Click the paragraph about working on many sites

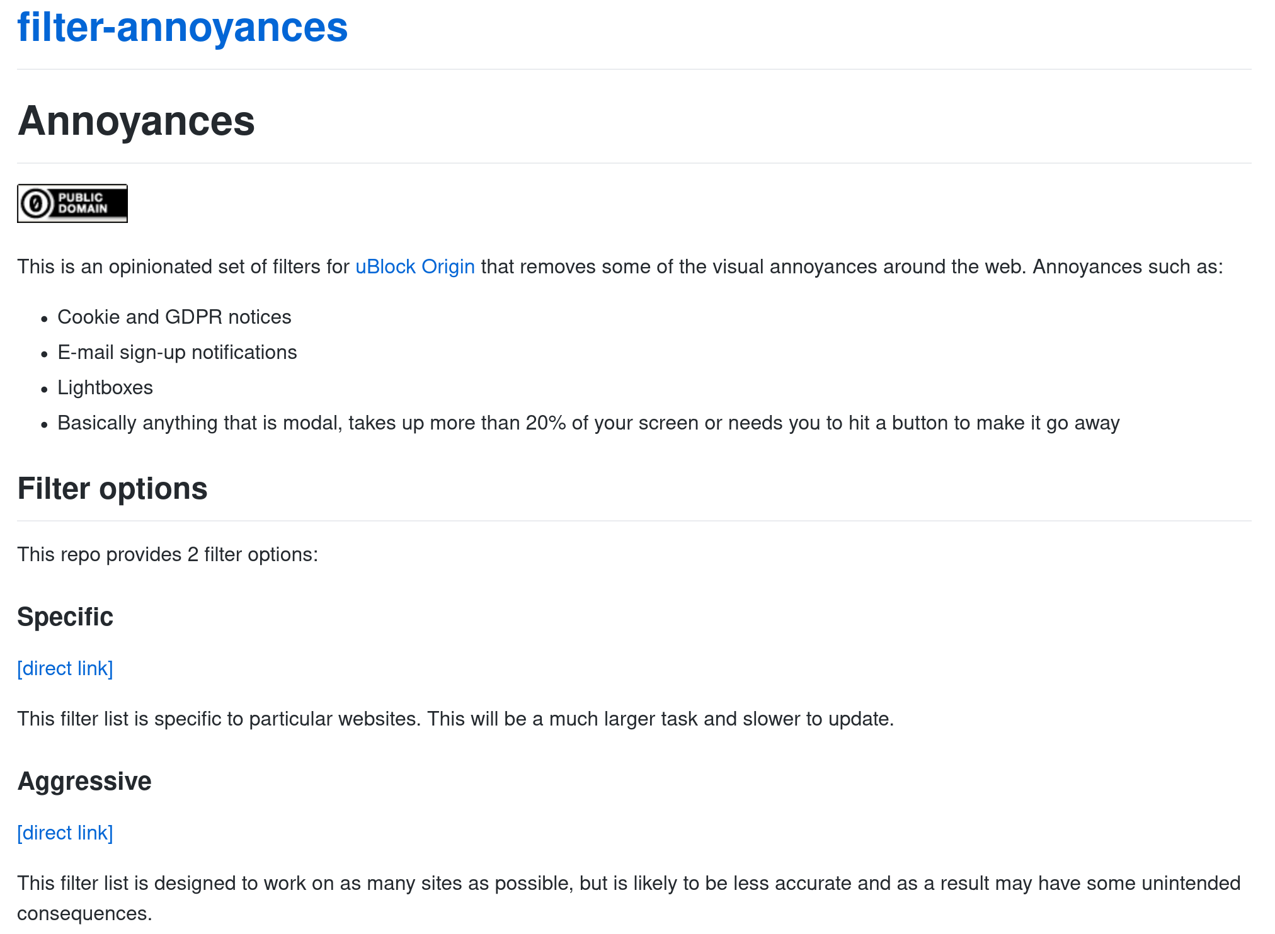click(x=628, y=883)
